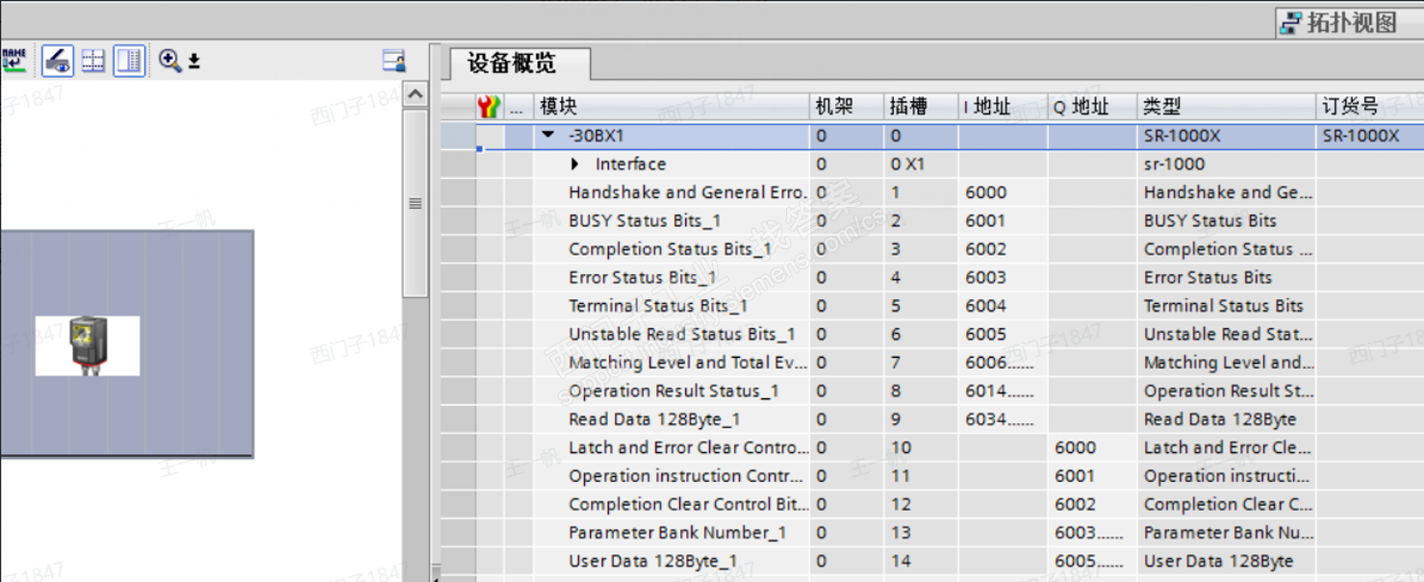
Task: Click the wrench diagnostics column header icon
Action: pos(489,107)
